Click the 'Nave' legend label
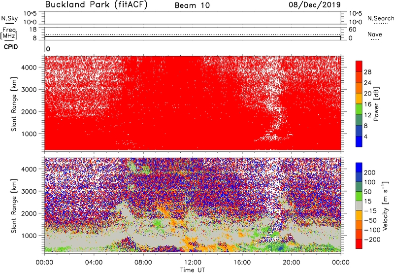Image resolution: width=394 pixels, height=273 pixels. pyautogui.click(x=375, y=34)
